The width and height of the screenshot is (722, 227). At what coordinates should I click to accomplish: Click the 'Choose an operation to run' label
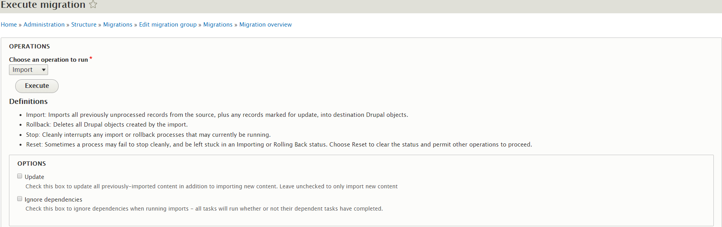pos(48,60)
